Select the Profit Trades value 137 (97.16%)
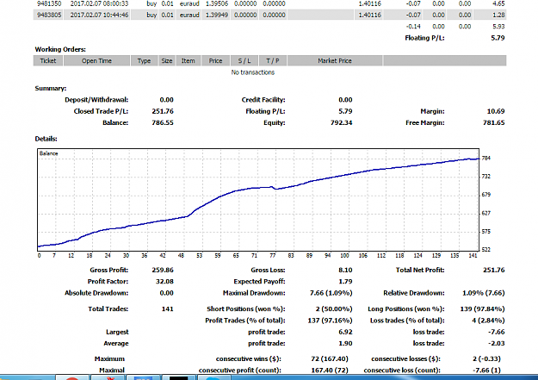The width and height of the screenshot is (538, 380). (330, 321)
